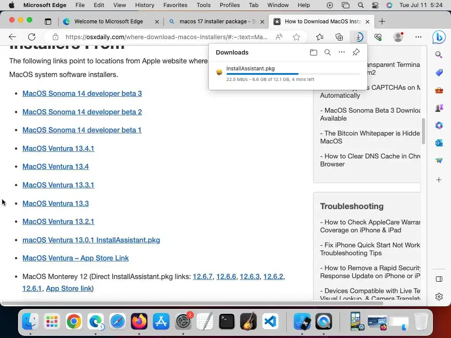The image size is (451, 338).
Task: Click InstallAssistant.pkg download progress bar
Action: [x=293, y=74]
